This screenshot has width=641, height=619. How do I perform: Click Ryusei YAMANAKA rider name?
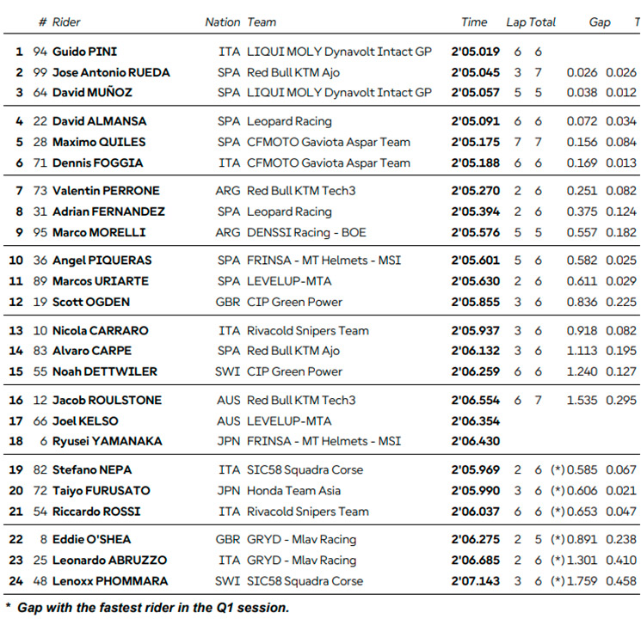pyautogui.click(x=107, y=441)
